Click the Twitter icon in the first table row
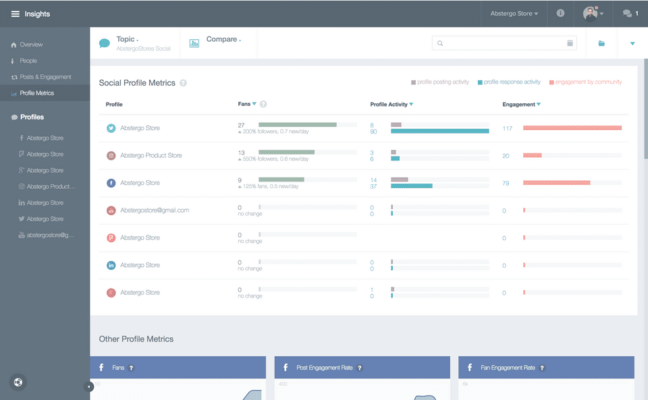This screenshot has width=648, height=400. tap(111, 128)
